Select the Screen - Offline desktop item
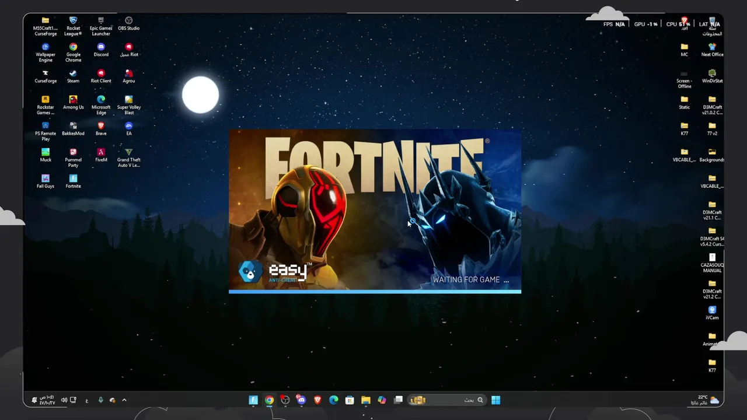This screenshot has height=420, width=747. click(x=685, y=79)
